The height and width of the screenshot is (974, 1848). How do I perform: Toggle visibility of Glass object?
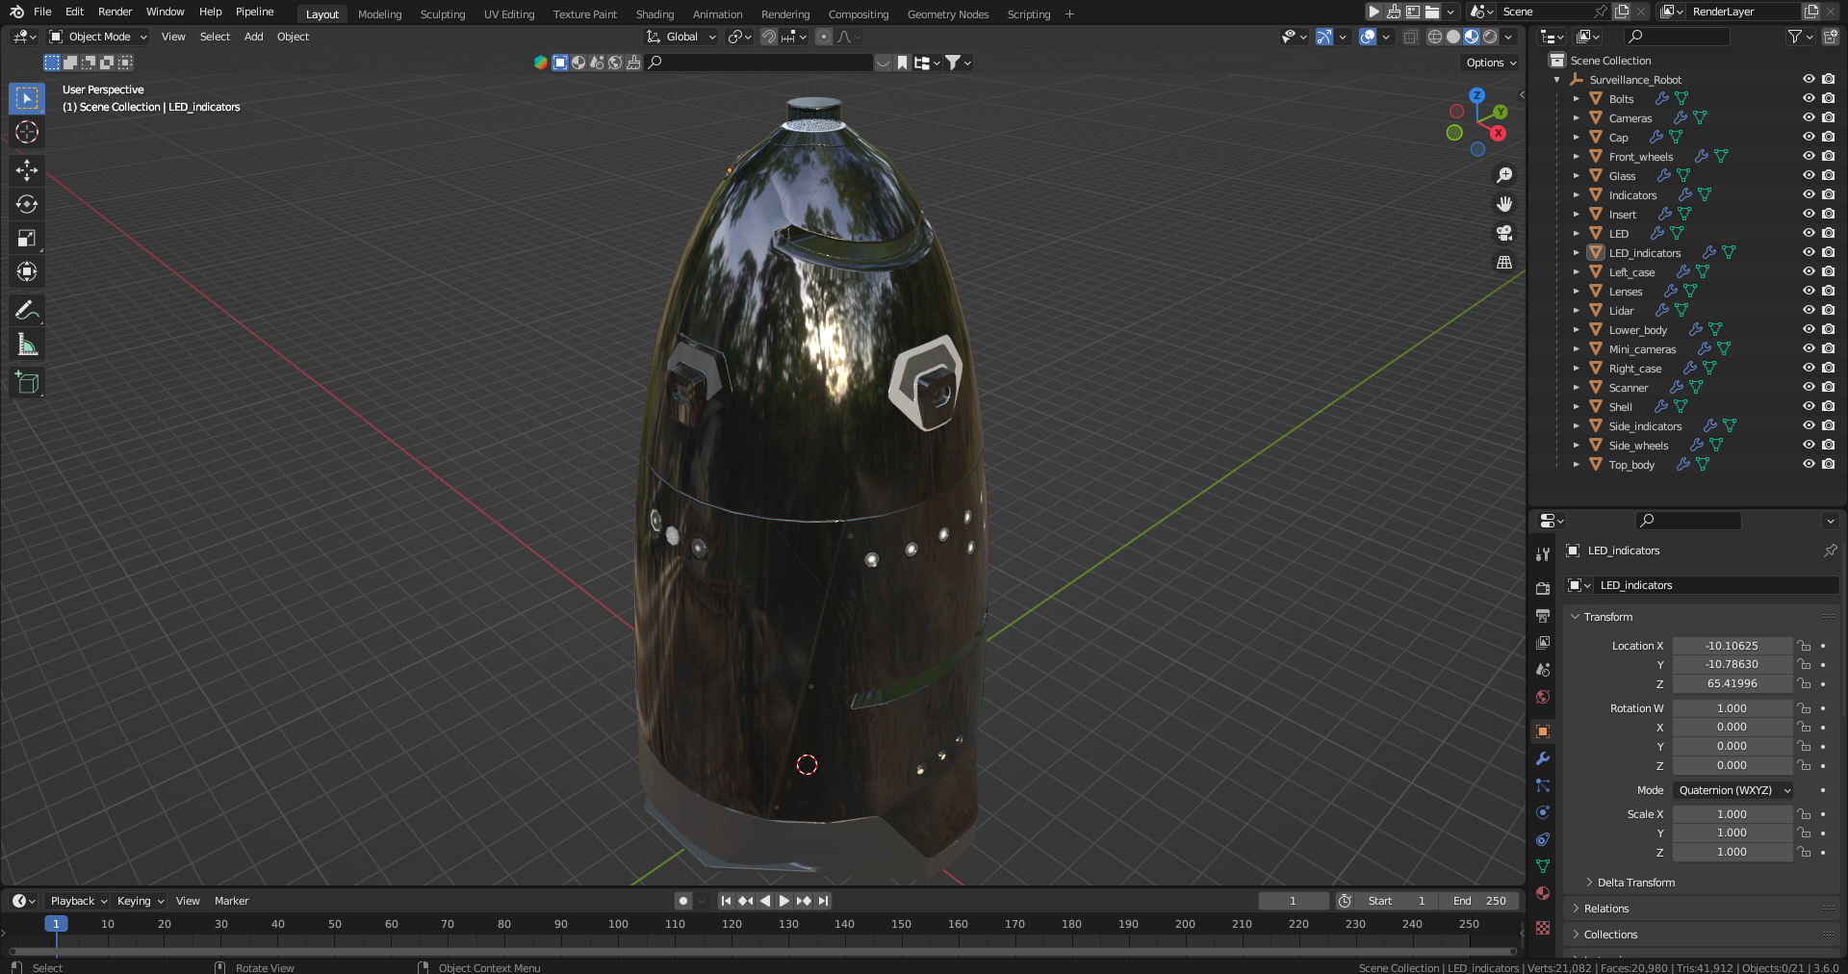(x=1809, y=175)
